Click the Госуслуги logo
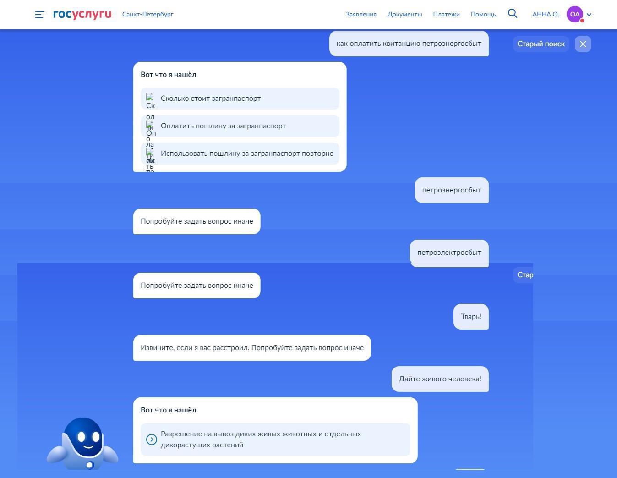The height and width of the screenshot is (478, 617). tap(82, 14)
